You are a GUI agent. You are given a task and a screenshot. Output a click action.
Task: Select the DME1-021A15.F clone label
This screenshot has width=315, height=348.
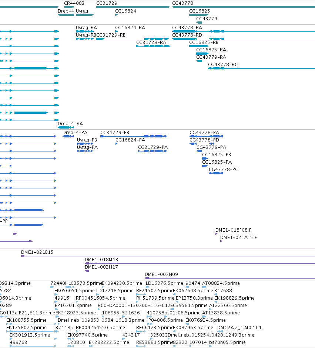coord(238,238)
